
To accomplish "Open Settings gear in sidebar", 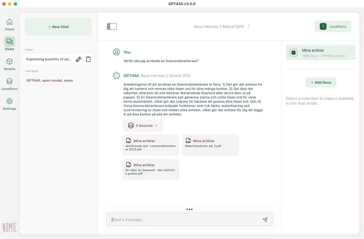I will (9, 101).
